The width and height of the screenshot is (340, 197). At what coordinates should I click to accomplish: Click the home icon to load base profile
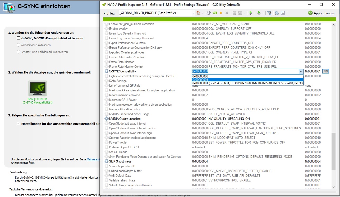(x=198, y=13)
